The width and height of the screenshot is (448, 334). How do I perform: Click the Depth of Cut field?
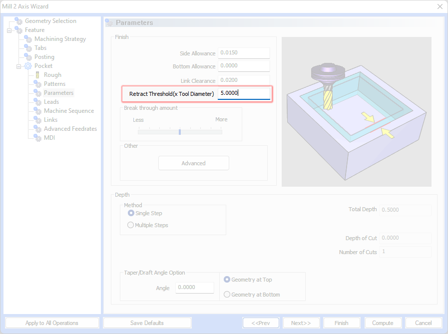pyautogui.click(x=405, y=238)
